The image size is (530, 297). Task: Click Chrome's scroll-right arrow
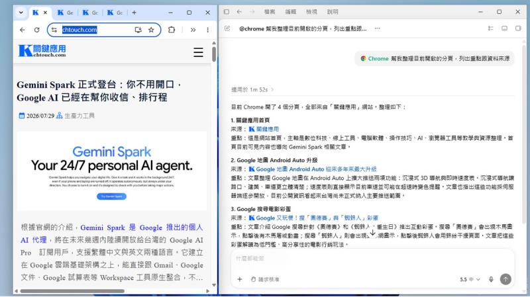tap(207, 291)
